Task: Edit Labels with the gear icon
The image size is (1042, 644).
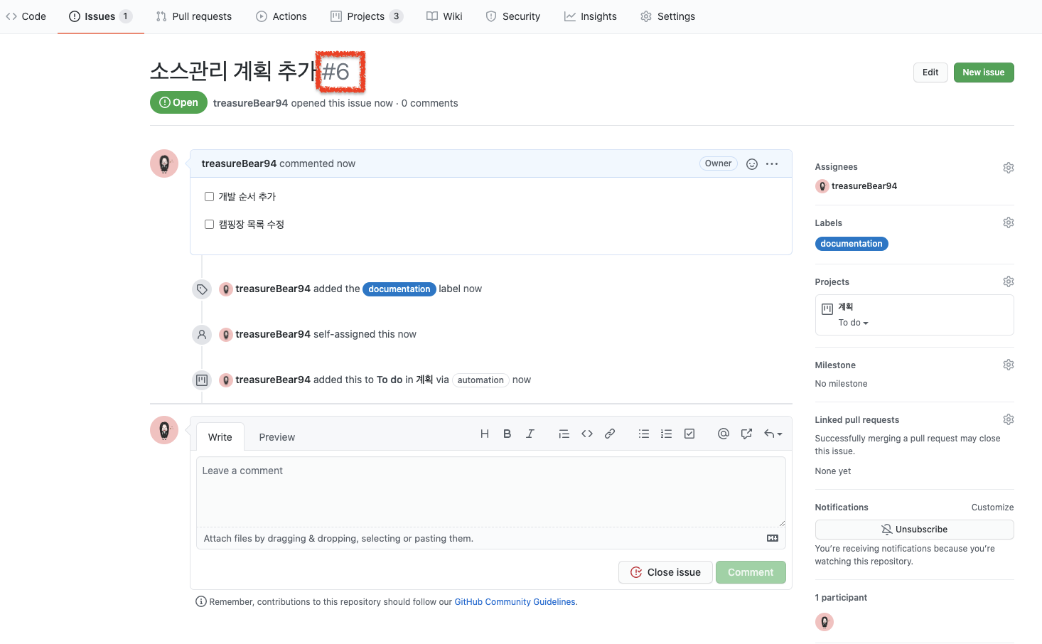Action: (1009, 222)
